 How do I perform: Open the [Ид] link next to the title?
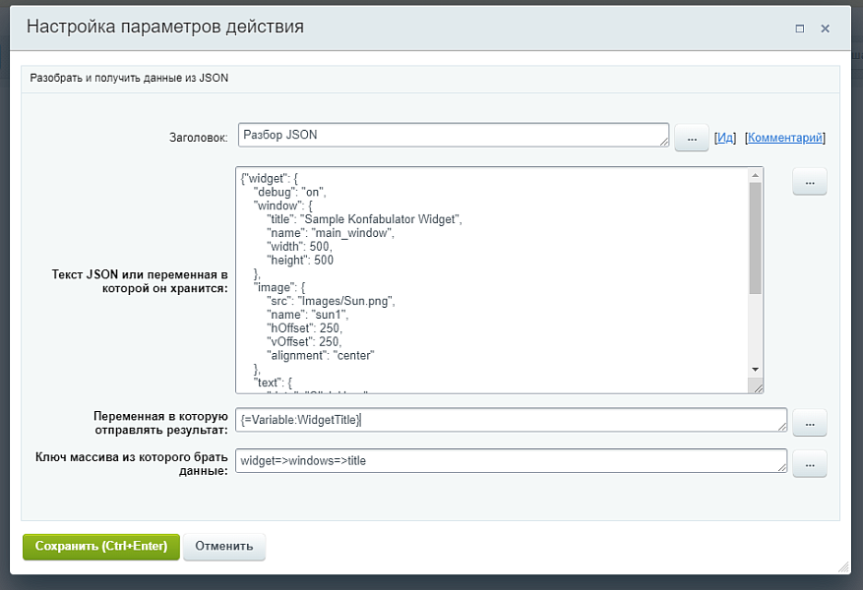click(726, 137)
